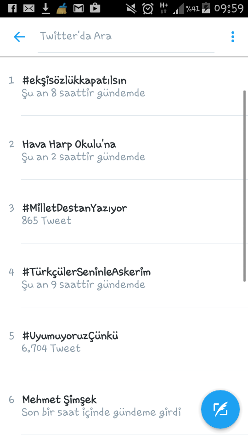248x441 pixels.
Task: Tap the mail envelope notification icon
Action: tap(28, 8)
